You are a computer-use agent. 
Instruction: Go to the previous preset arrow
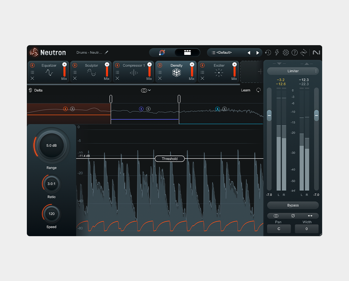[x=249, y=53]
